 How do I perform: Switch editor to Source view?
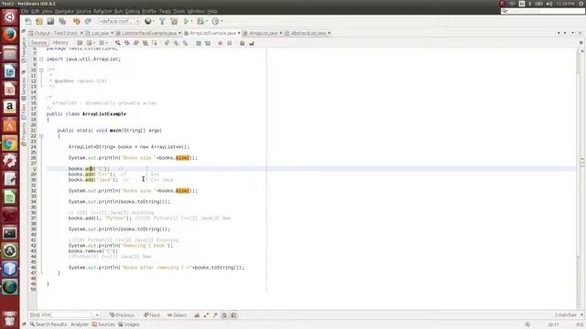click(38, 43)
